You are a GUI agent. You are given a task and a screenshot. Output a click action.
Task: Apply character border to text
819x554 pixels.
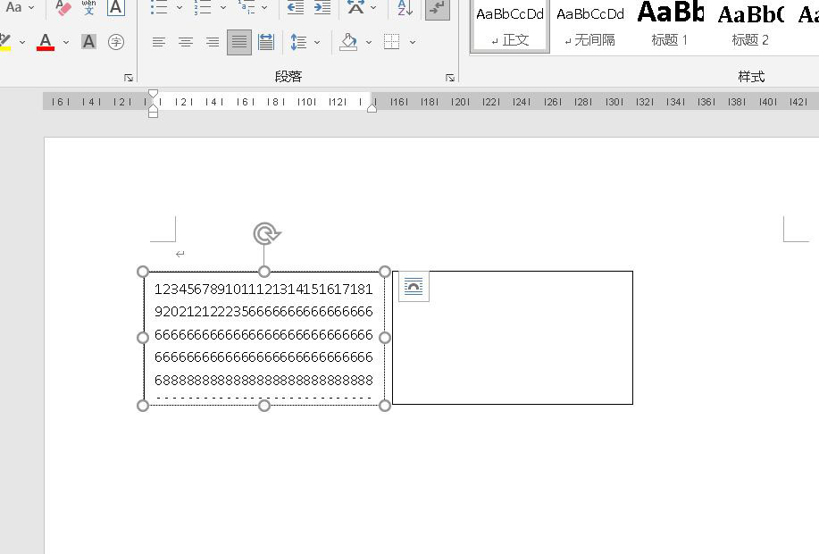coord(116,8)
